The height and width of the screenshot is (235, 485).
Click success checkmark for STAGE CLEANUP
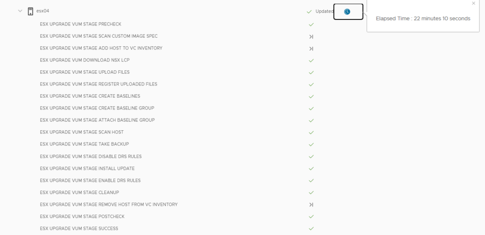click(311, 193)
